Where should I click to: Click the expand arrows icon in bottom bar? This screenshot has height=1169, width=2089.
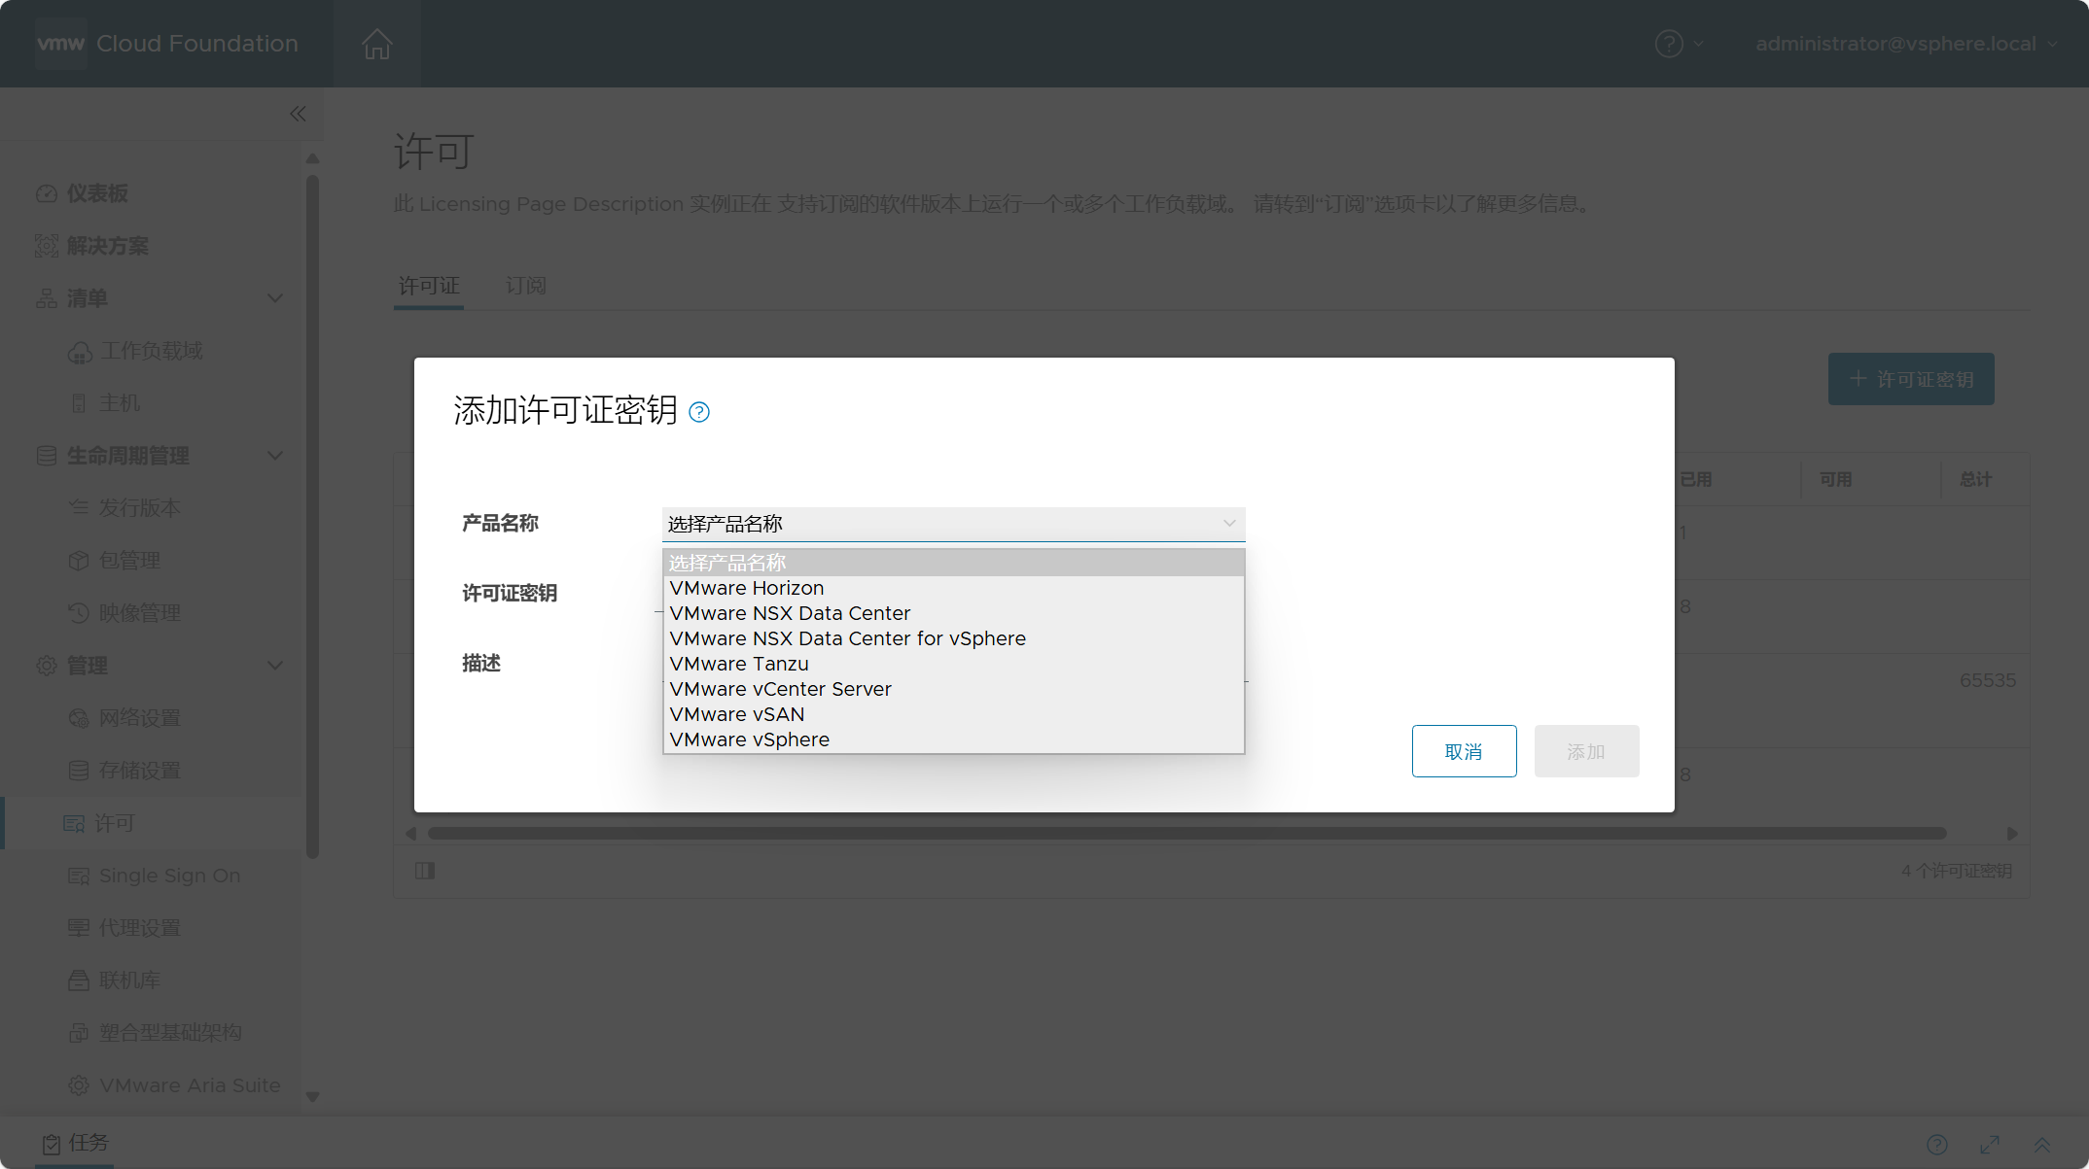[x=1990, y=1145]
